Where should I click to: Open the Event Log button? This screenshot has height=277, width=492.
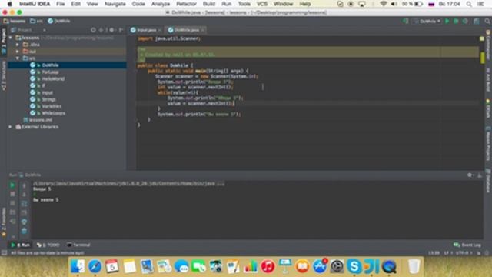tap(467, 245)
